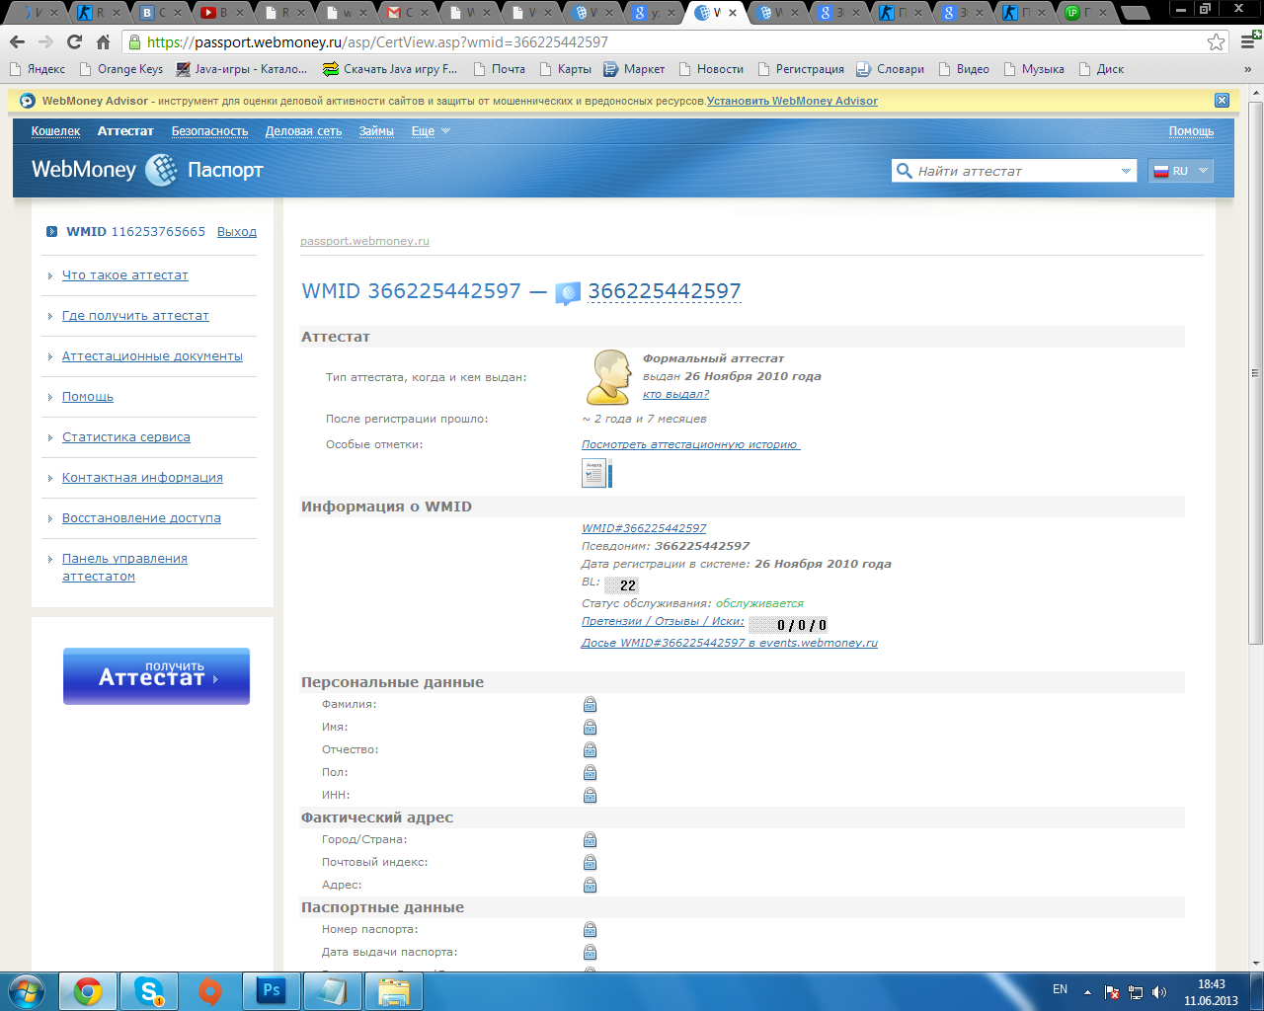Switch to Photoshop in the taskbar

point(272,991)
